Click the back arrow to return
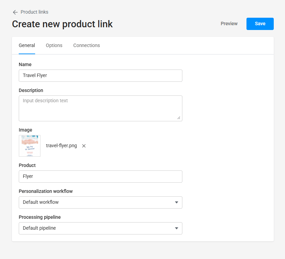This screenshot has height=259, width=285. [x=15, y=12]
